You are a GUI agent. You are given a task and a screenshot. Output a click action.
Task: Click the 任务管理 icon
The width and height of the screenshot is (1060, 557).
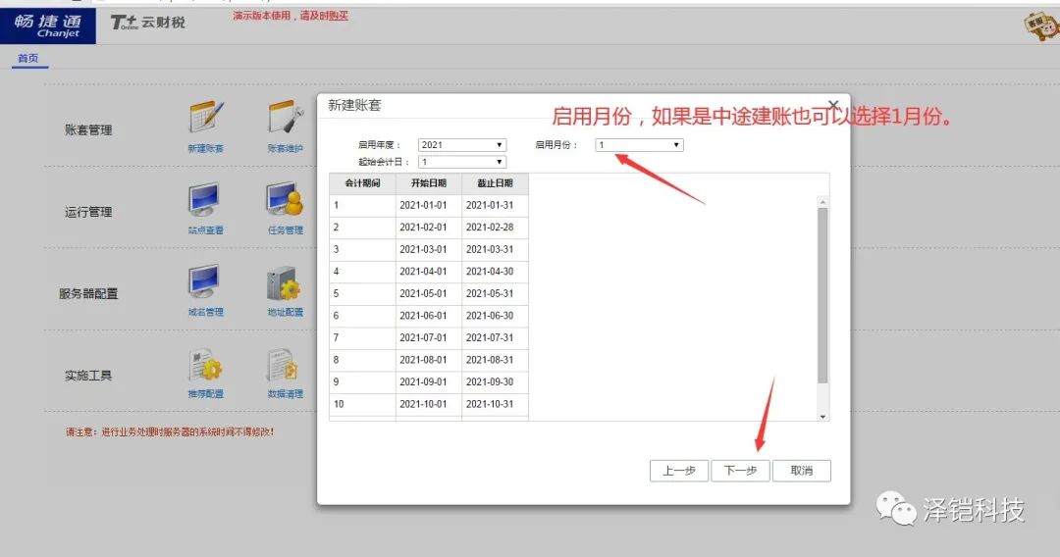point(285,201)
